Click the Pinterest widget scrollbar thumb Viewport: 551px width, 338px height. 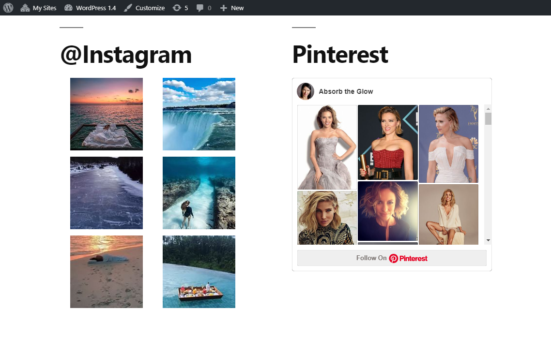tap(488, 118)
